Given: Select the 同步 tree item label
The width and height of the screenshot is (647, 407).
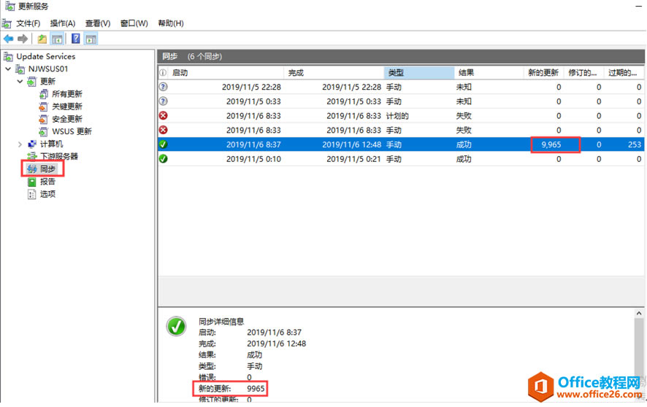Looking at the screenshot, I should click(47, 169).
